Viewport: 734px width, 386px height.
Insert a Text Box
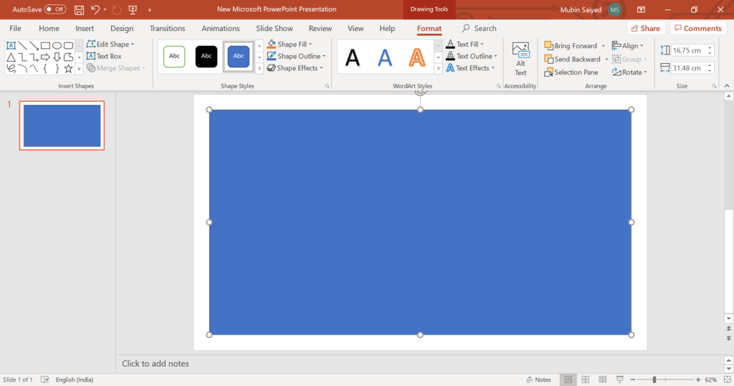104,56
